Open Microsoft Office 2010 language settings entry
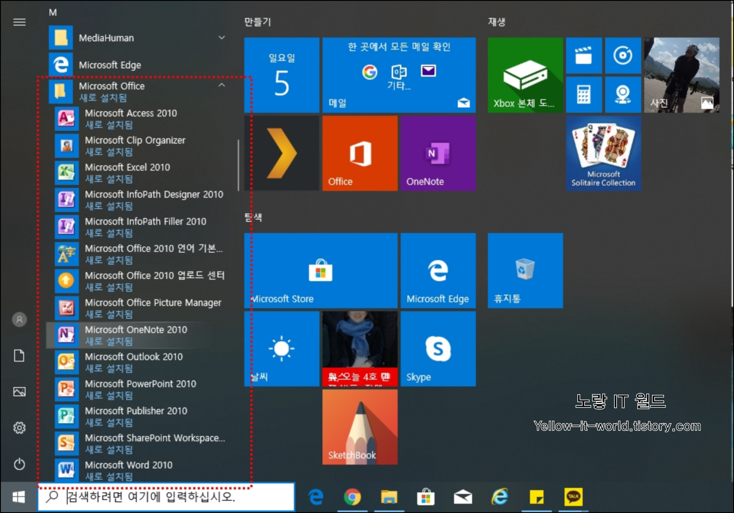 point(138,254)
